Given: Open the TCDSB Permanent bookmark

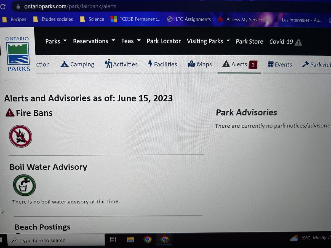Looking at the screenshot, I should tap(135, 19).
